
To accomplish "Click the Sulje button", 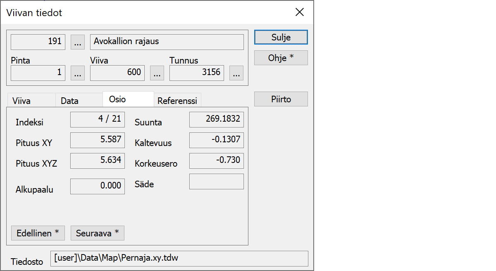I will pos(281,37).
